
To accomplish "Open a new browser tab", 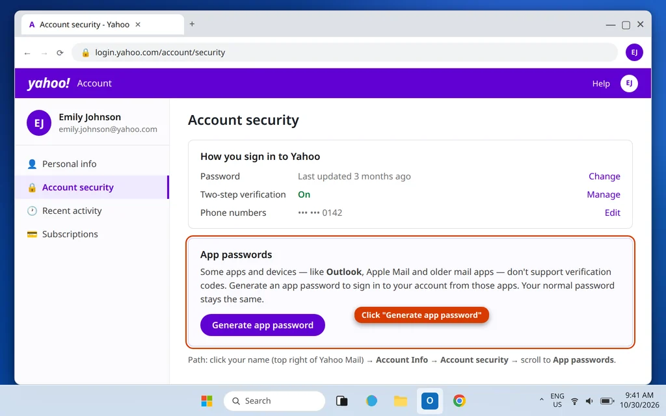I will pos(192,24).
